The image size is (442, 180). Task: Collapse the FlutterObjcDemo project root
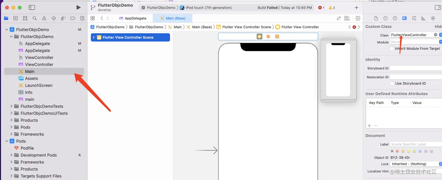(x=6, y=29)
